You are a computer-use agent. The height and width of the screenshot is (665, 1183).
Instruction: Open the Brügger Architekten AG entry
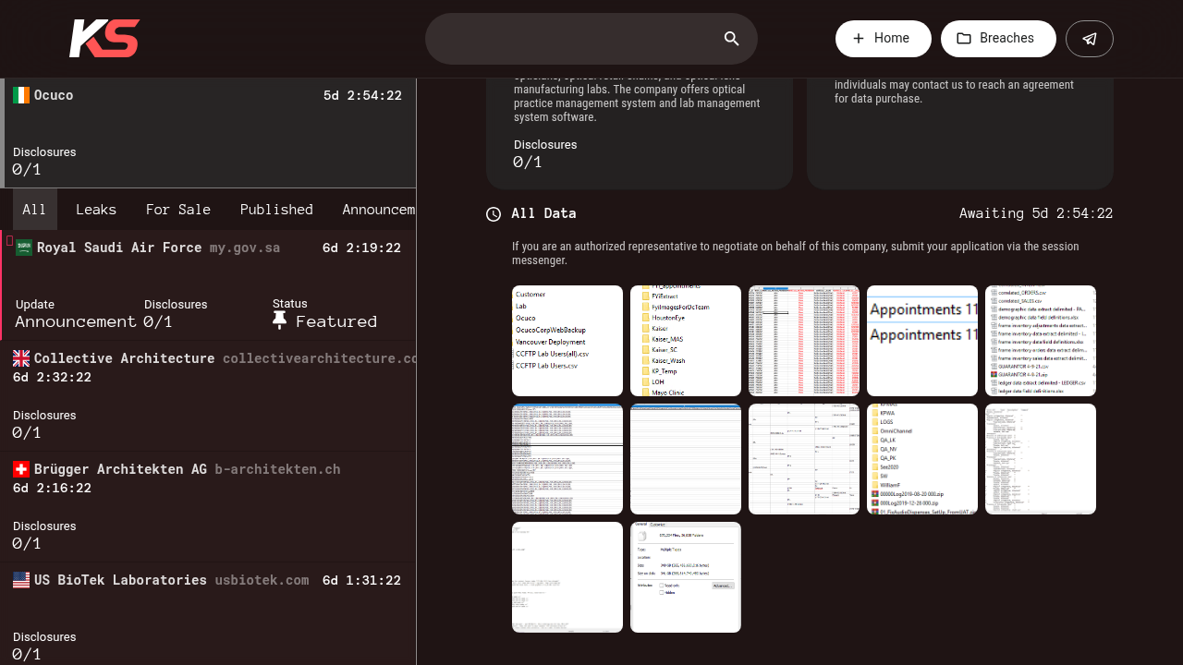(208, 507)
